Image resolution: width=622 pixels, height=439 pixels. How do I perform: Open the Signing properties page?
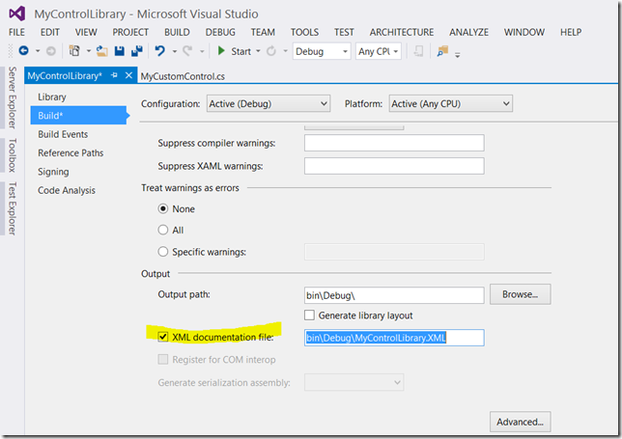[x=53, y=172]
